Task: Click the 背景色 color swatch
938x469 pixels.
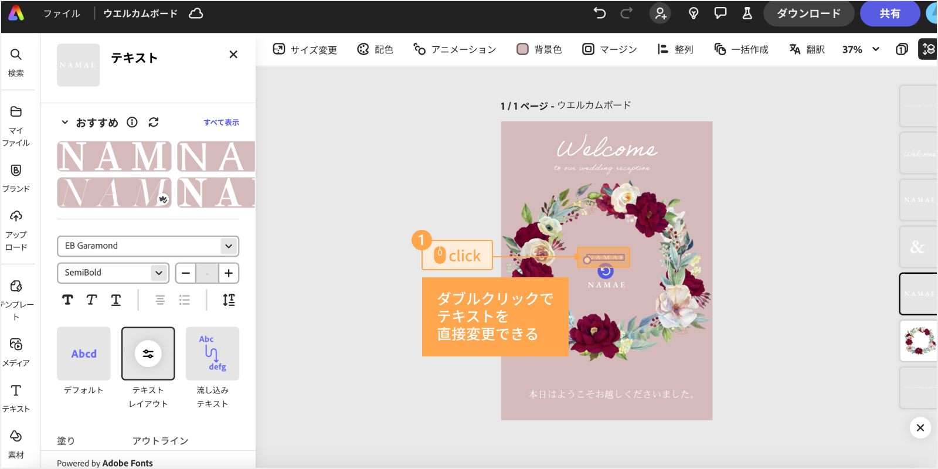Action: click(x=522, y=49)
